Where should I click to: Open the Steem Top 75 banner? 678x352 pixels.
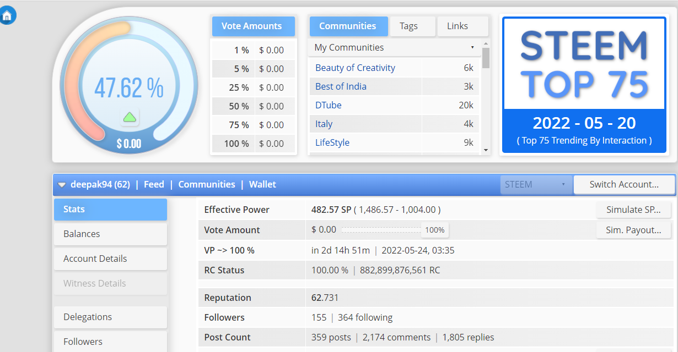(584, 85)
